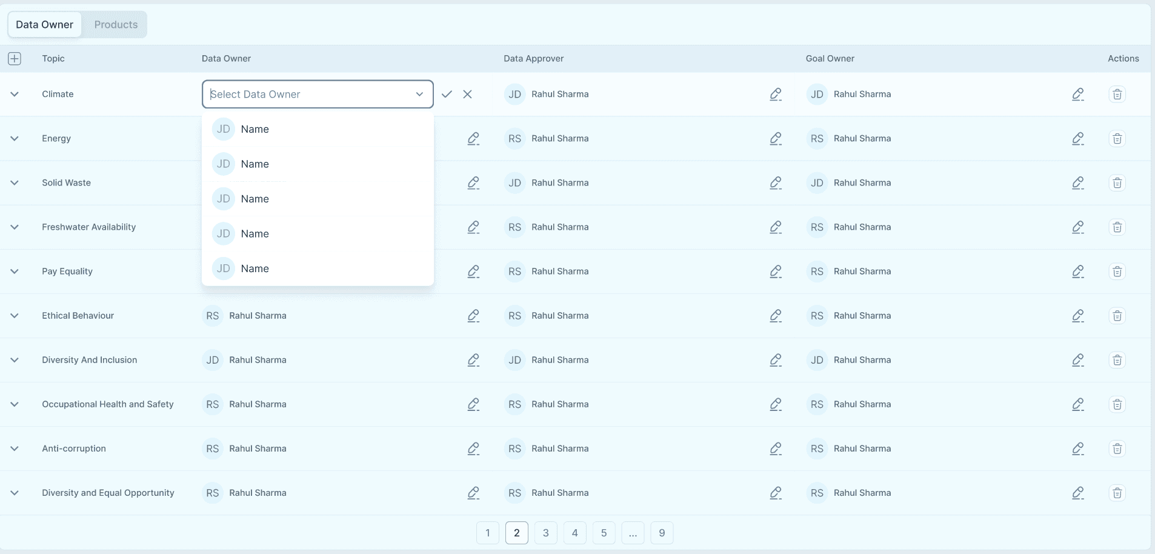The image size is (1155, 554).
Task: Delete the Diversity and Equal Opportunity row
Action: tap(1117, 492)
